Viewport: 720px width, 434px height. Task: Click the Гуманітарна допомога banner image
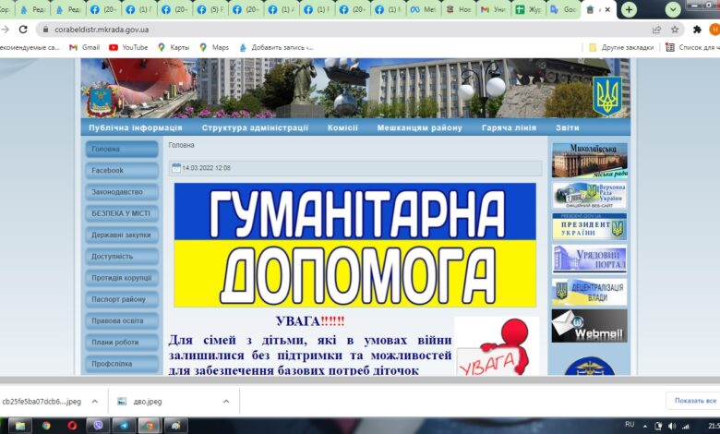tap(355, 246)
